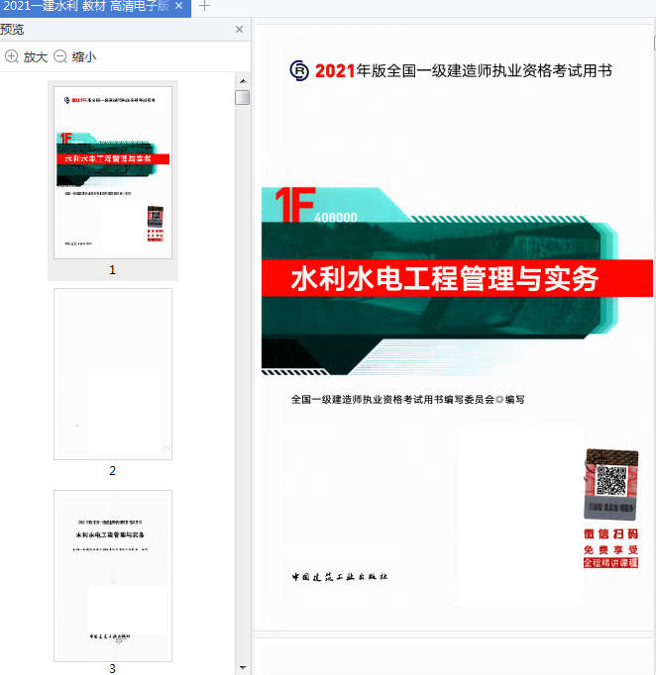
Task: Click the thumbnail panel scrollbar handle
Action: tap(243, 97)
